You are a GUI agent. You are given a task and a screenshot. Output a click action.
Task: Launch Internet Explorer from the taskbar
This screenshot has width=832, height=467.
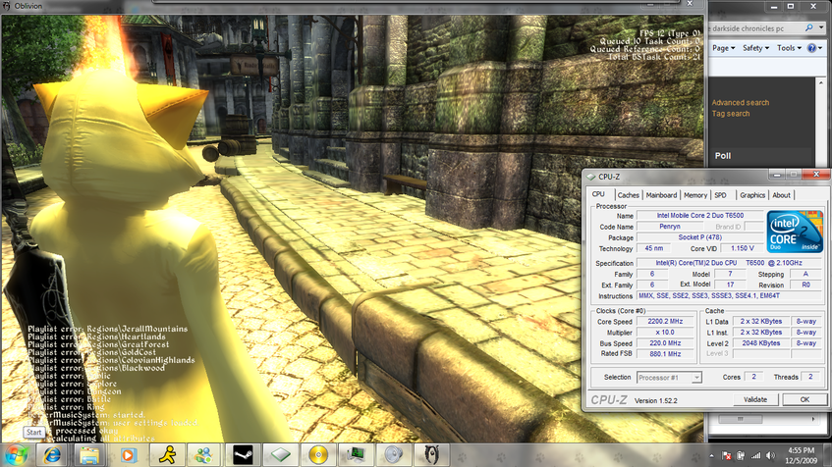pyautogui.click(x=52, y=455)
